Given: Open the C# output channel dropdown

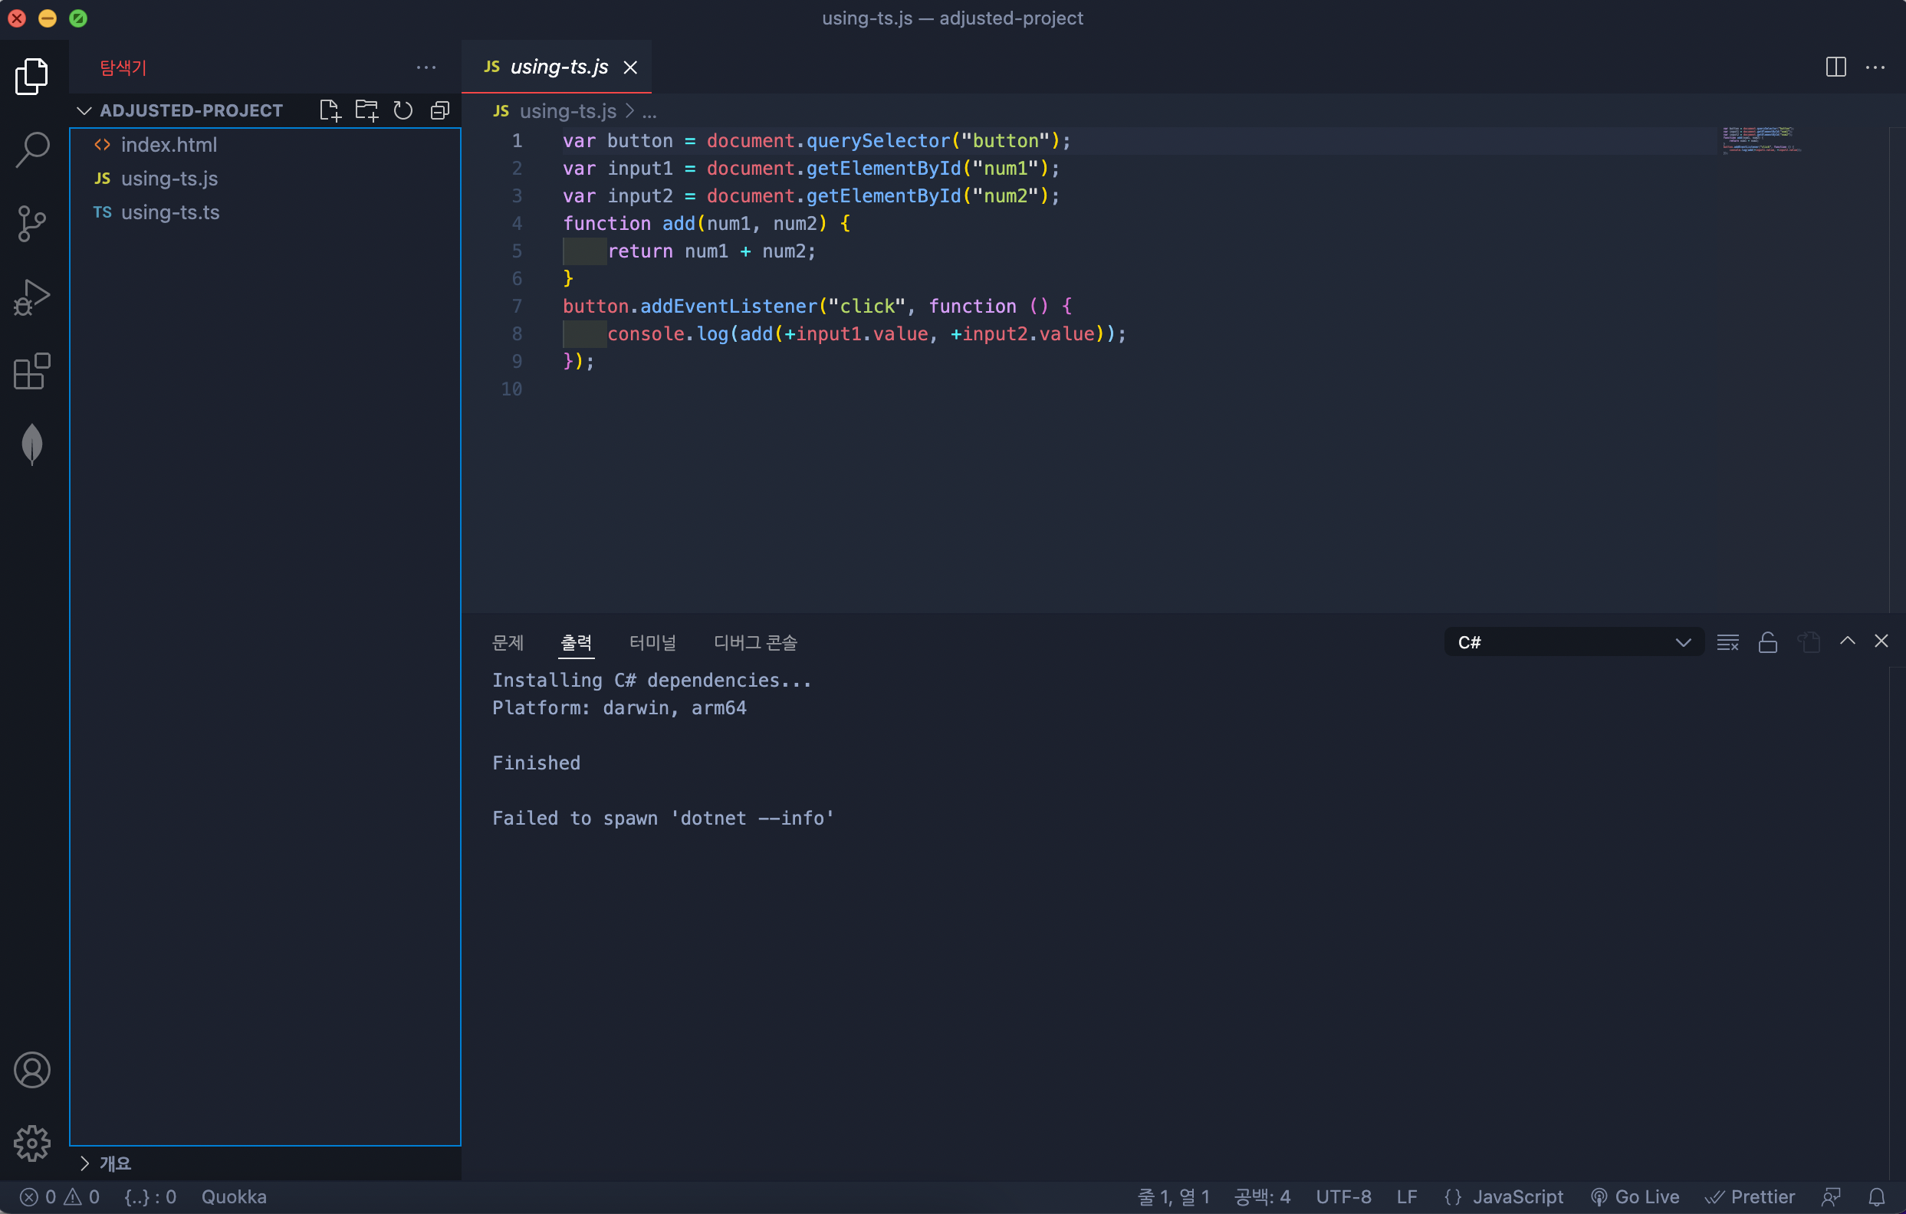Looking at the screenshot, I should click(x=1573, y=641).
